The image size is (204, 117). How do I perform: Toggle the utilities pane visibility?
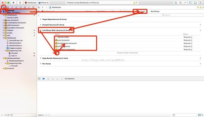tap(200, 2)
